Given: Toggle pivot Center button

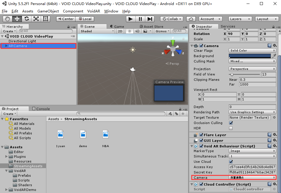Looking at the screenshot, I should click(66, 19).
